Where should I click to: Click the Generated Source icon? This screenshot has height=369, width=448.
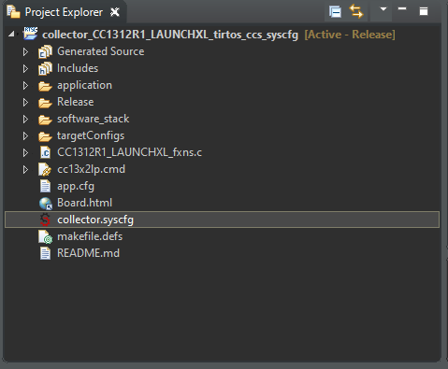click(x=45, y=51)
